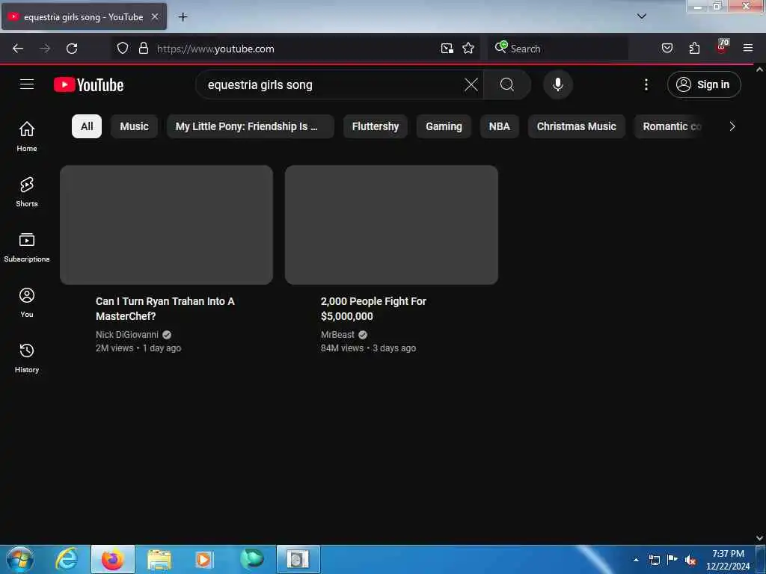Close the equestria girls song tab
Viewport: 766px width, 574px height.
pyautogui.click(x=154, y=16)
